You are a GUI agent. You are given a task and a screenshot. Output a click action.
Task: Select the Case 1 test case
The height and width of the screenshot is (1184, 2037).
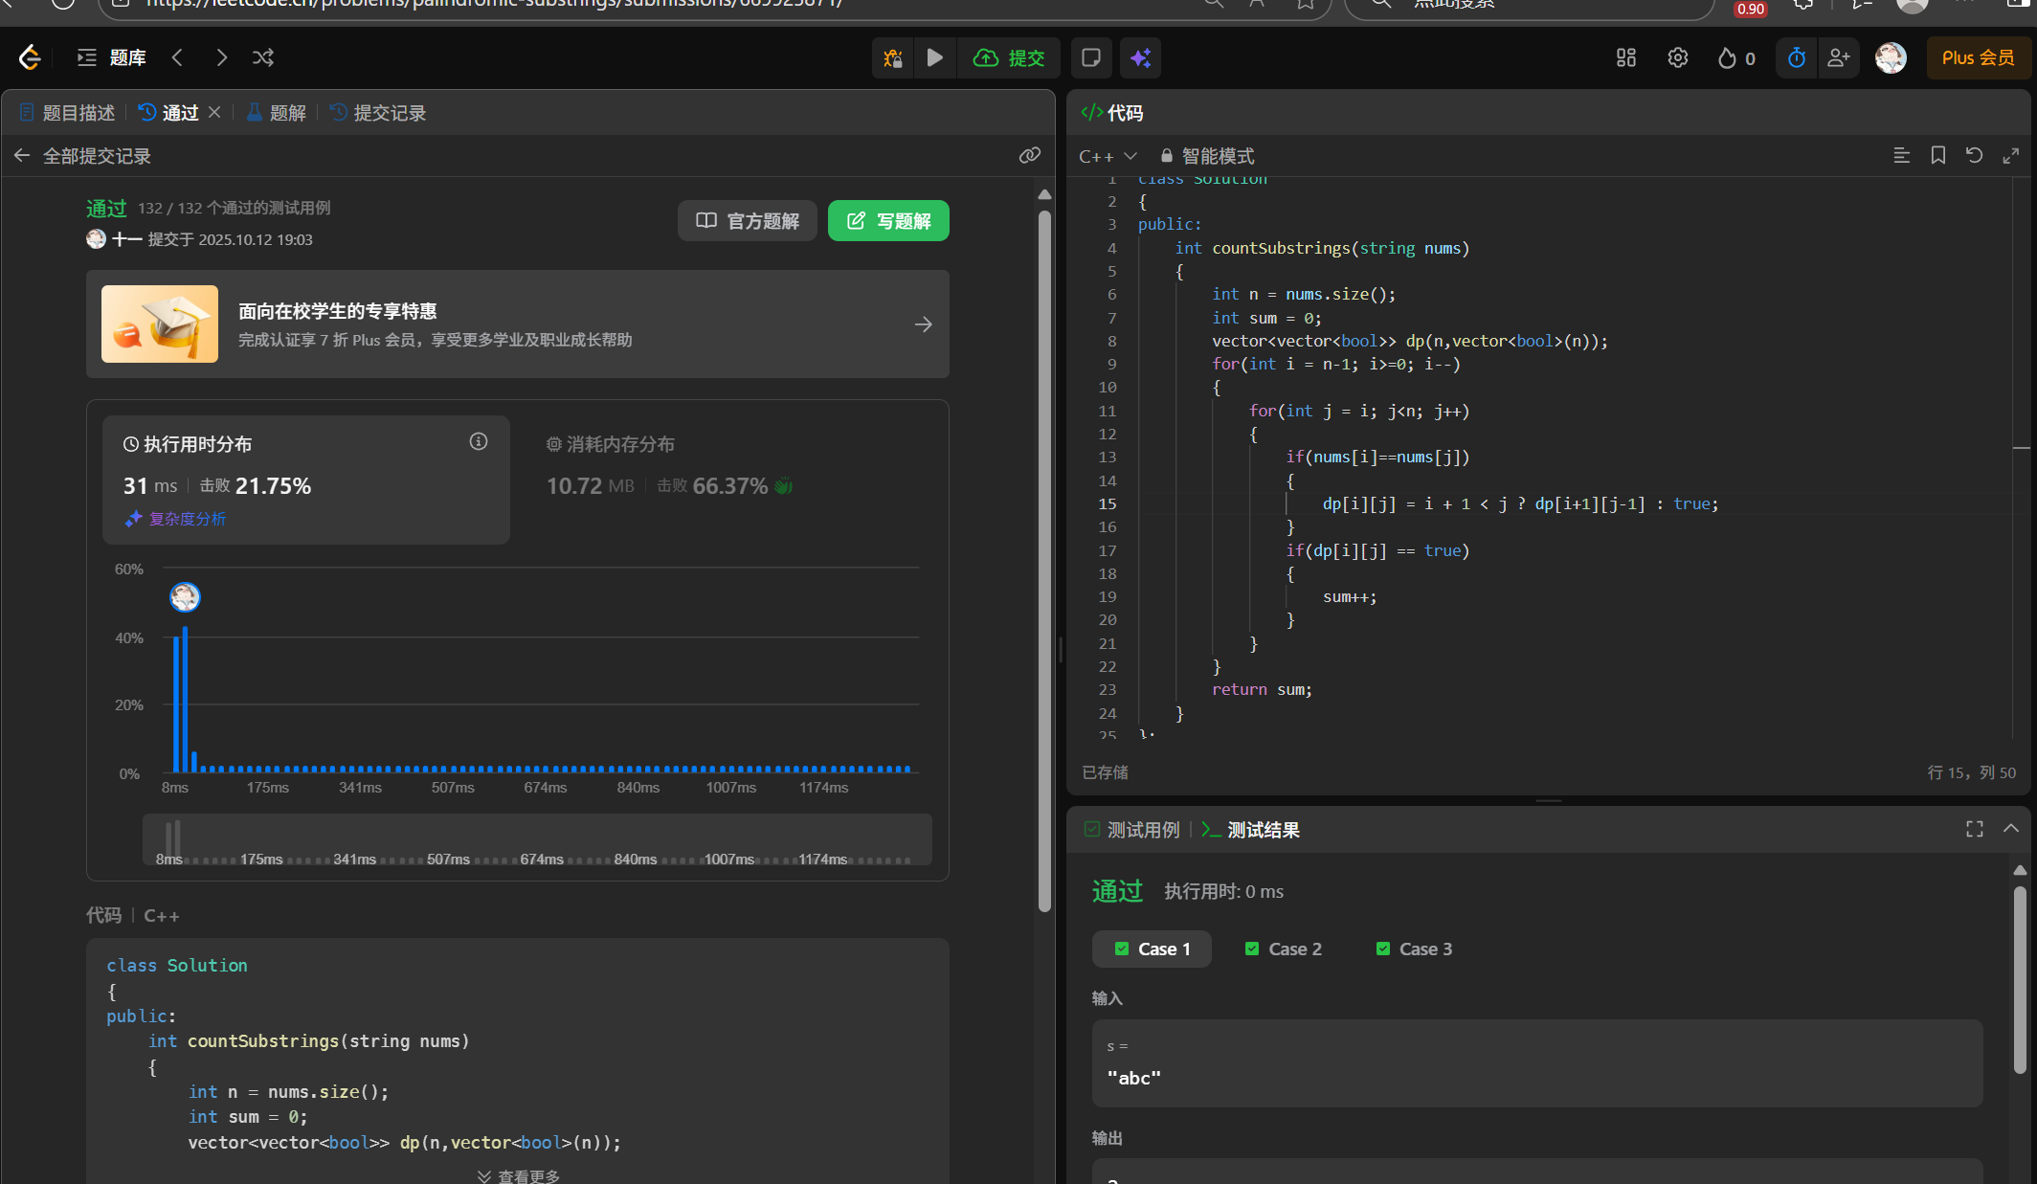[x=1153, y=949]
